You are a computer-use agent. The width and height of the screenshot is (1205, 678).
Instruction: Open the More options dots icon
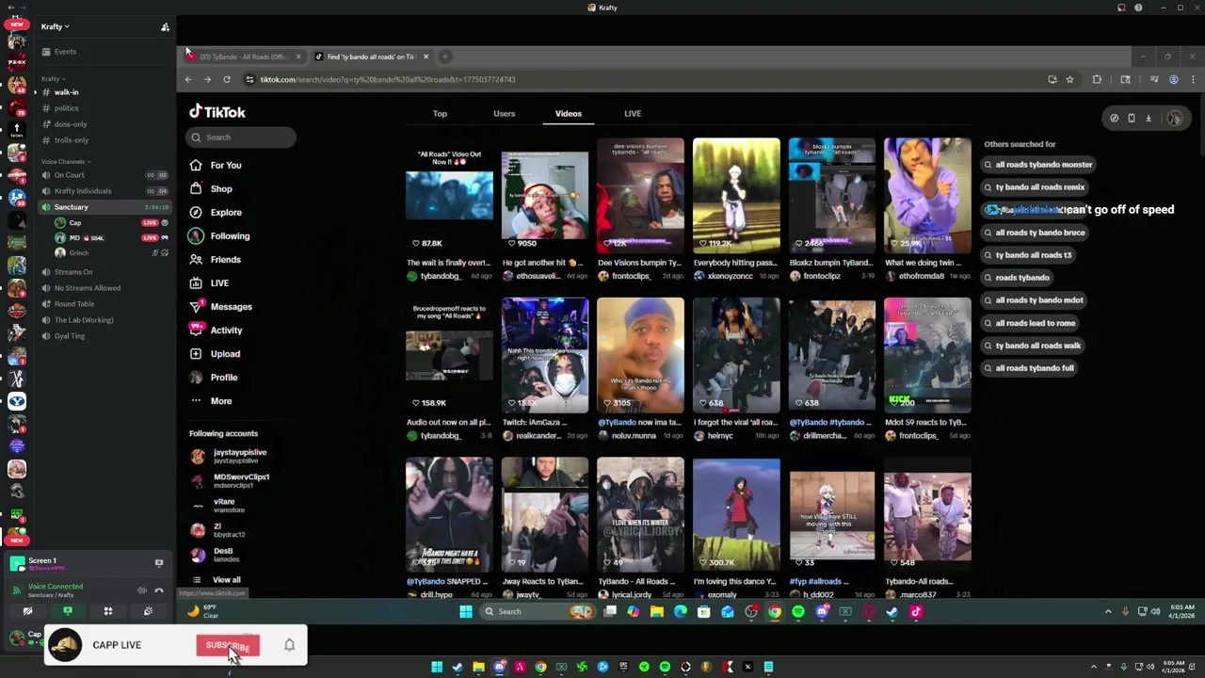[196, 400]
